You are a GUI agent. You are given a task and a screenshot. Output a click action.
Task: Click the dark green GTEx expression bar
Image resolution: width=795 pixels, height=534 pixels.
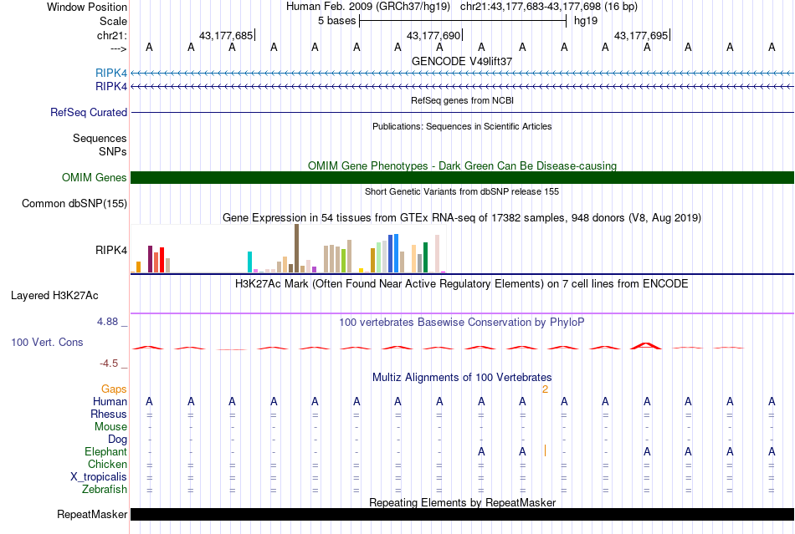(x=425, y=257)
